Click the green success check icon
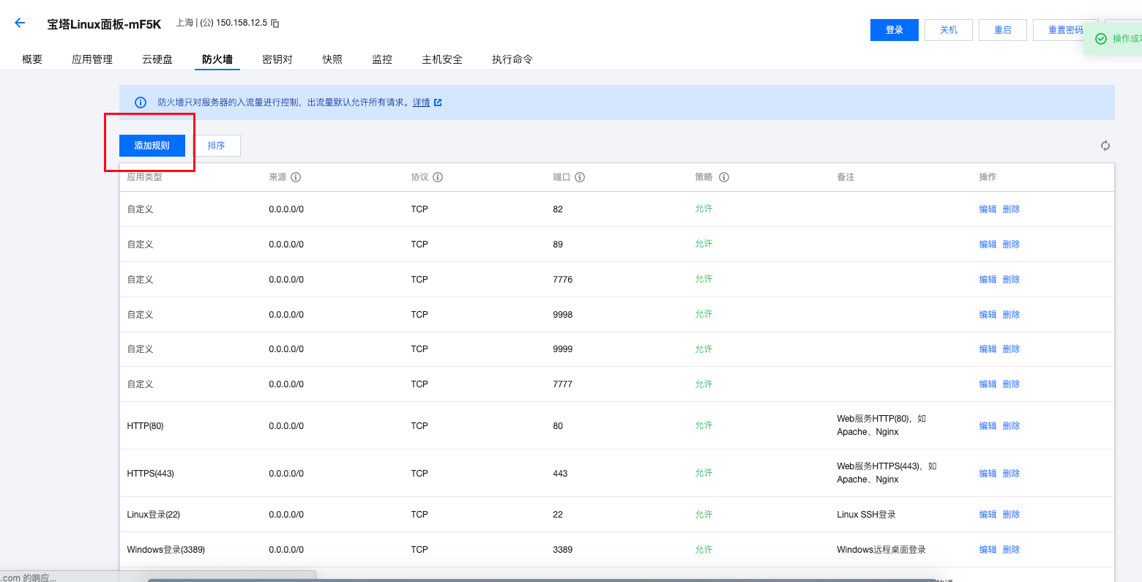 (1100, 39)
